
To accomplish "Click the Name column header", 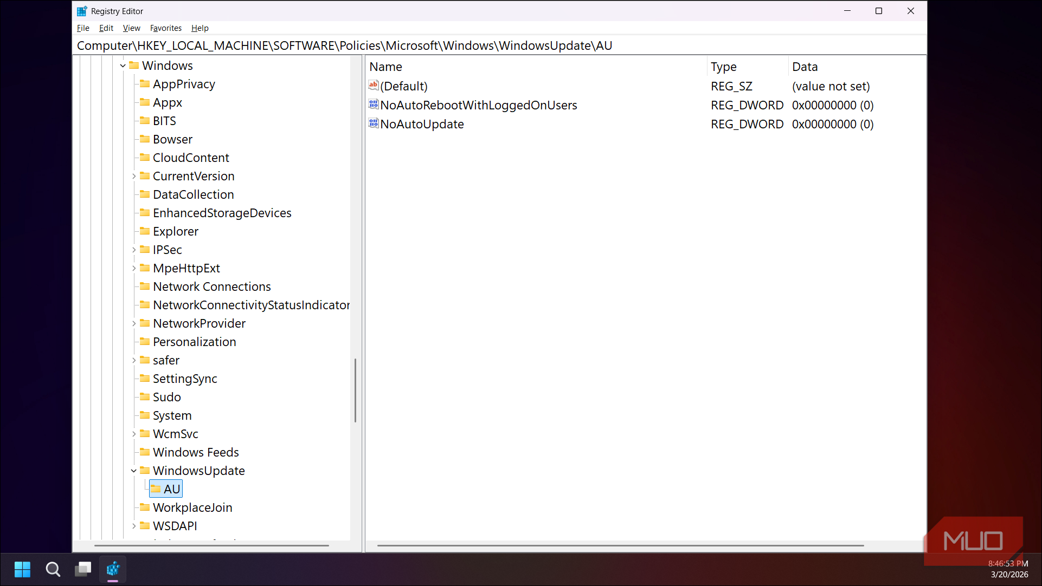I will 536,67.
